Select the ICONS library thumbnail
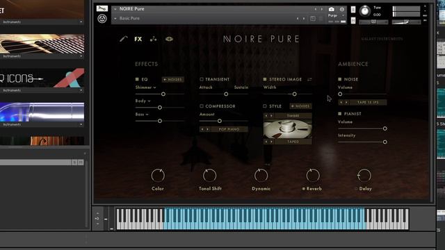The image size is (445, 250). coord(42,78)
